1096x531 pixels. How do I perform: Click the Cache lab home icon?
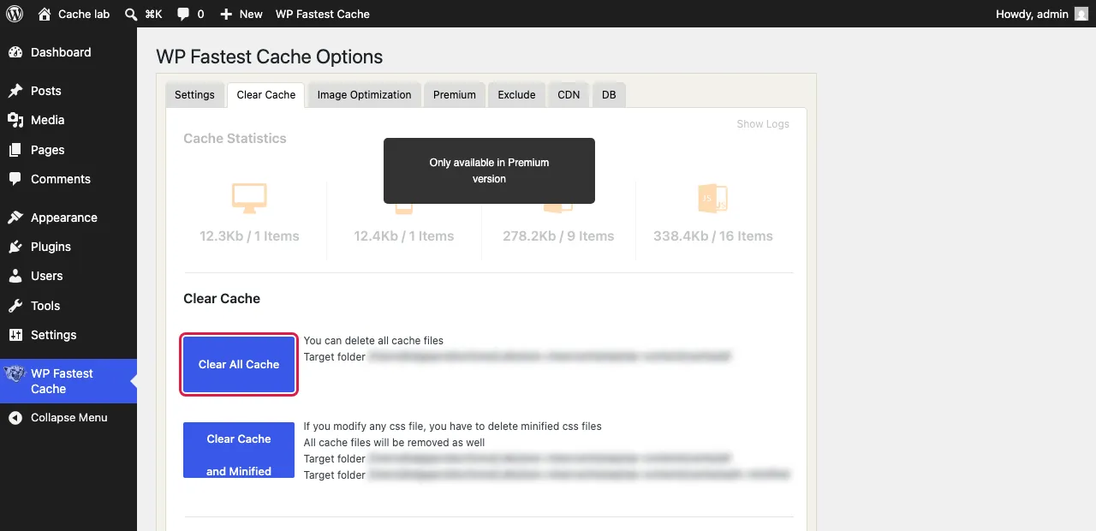click(45, 14)
